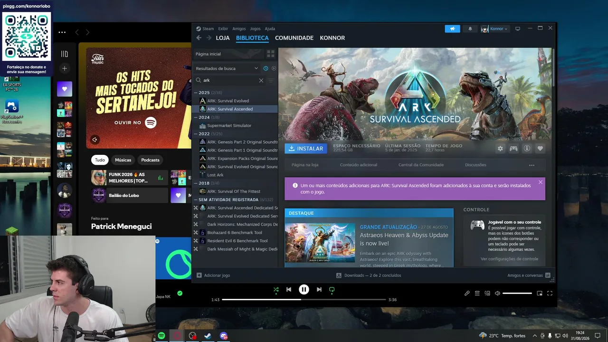
Task: Open Spotify play queue icon
Action: (477, 293)
